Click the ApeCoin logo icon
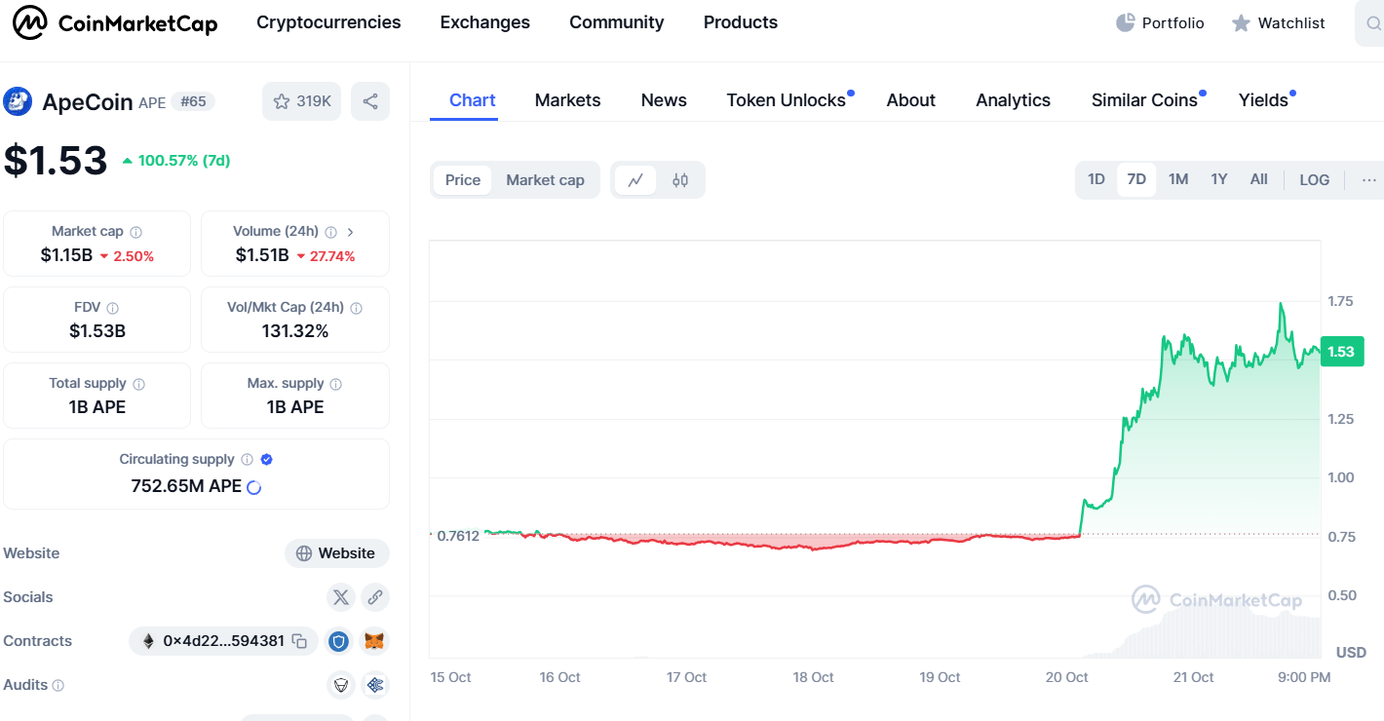This screenshot has height=721, width=1384. click(x=18, y=101)
